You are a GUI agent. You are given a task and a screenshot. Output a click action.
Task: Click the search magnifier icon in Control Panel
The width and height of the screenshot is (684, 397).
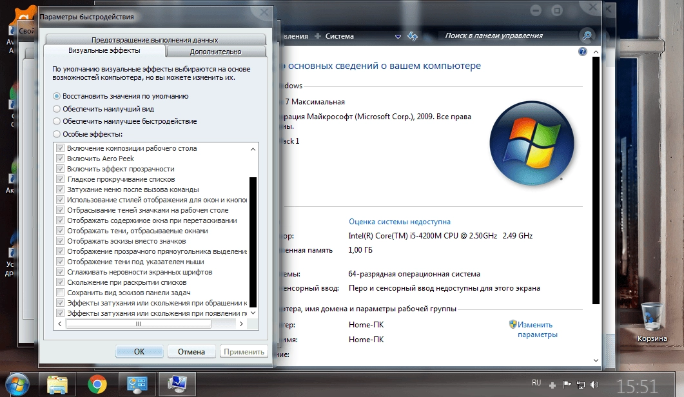pyautogui.click(x=587, y=35)
